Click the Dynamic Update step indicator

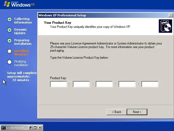(10, 30)
